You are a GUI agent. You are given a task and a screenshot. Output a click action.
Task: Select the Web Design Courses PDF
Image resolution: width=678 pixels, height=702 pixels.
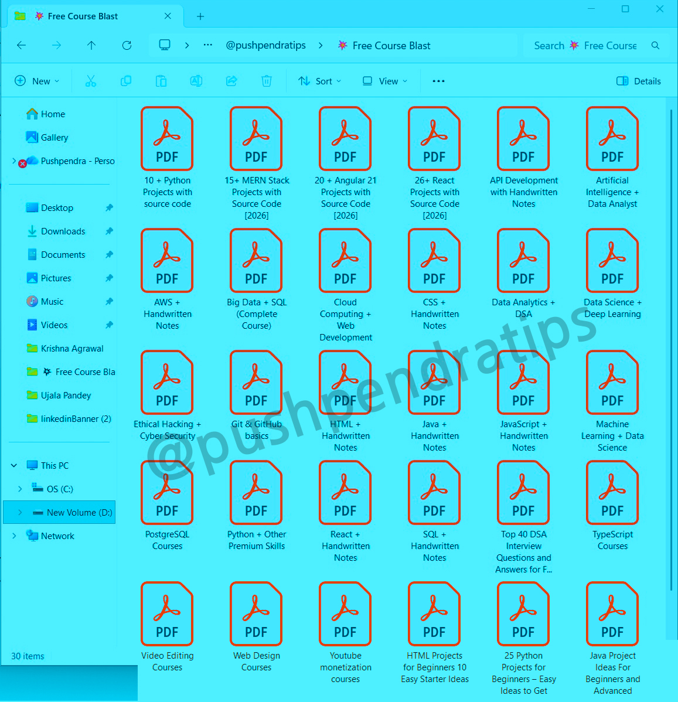pos(256,627)
